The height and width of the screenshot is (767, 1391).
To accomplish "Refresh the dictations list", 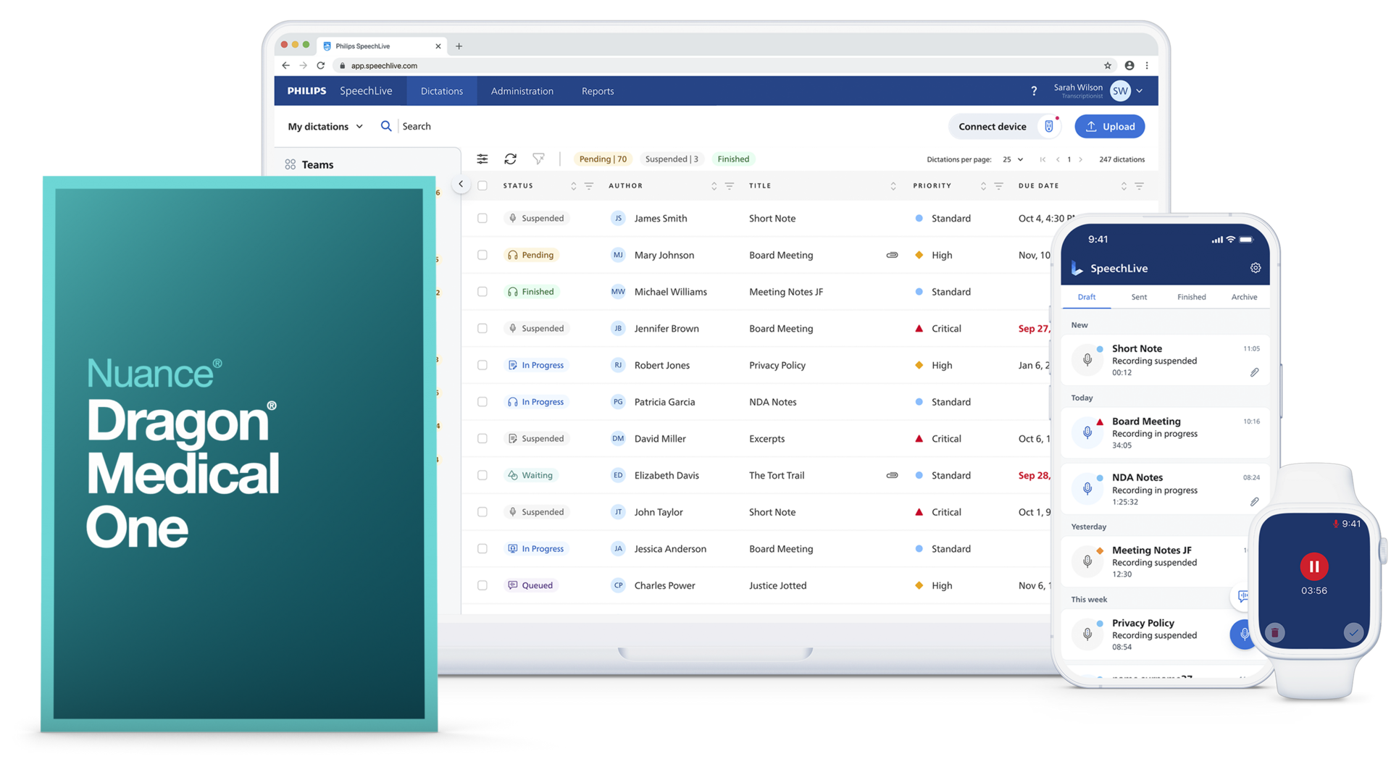I will (x=511, y=159).
